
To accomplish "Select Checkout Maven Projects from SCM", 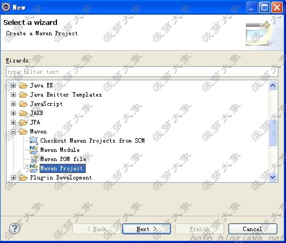I will pyautogui.click(x=92, y=140).
